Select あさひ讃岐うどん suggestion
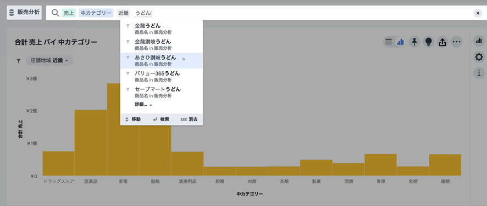 (x=162, y=60)
